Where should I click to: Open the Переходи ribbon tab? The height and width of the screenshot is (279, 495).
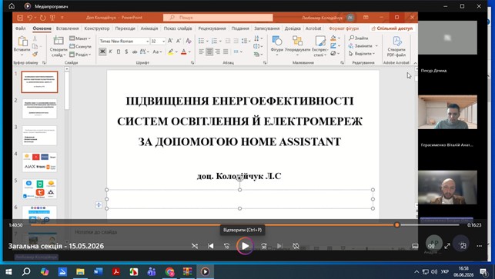pos(125,28)
